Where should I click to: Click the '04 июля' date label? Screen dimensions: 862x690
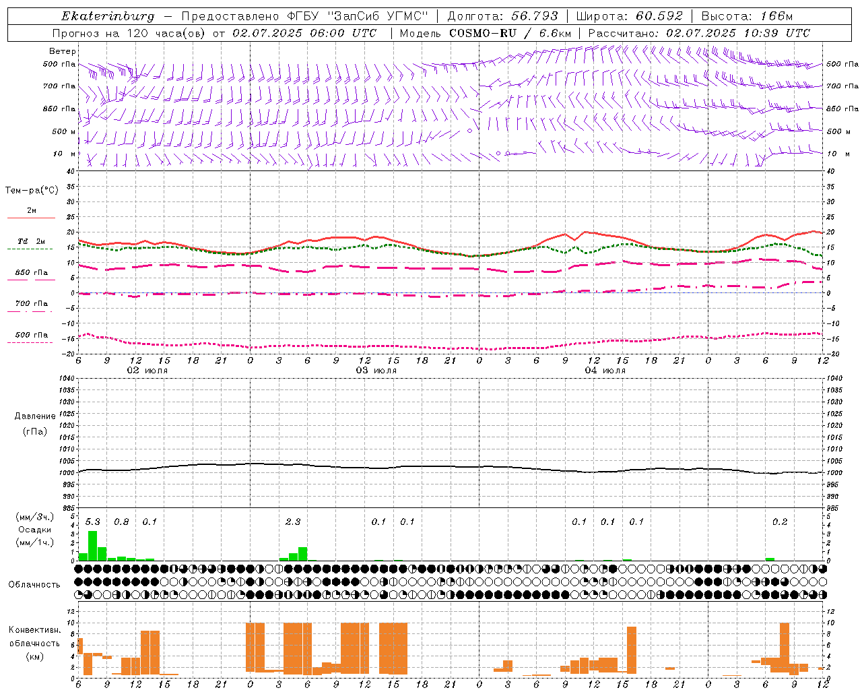(x=605, y=371)
